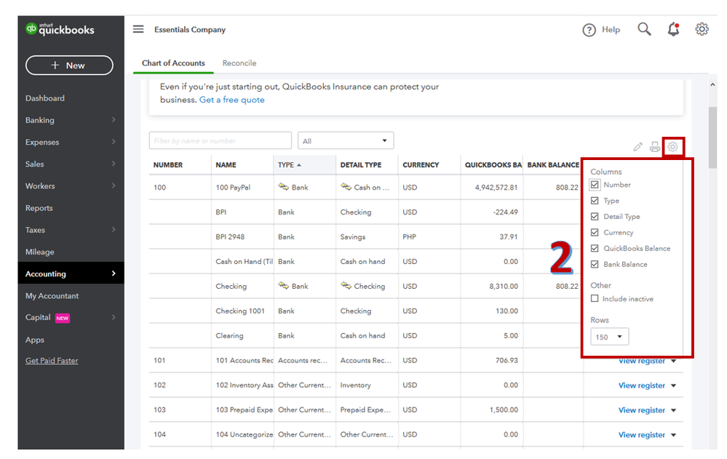Toggle the QuickBooks Balance column checkbox
This screenshot has height=459, width=727.
pyautogui.click(x=595, y=248)
